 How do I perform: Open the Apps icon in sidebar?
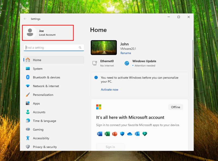point(28,103)
